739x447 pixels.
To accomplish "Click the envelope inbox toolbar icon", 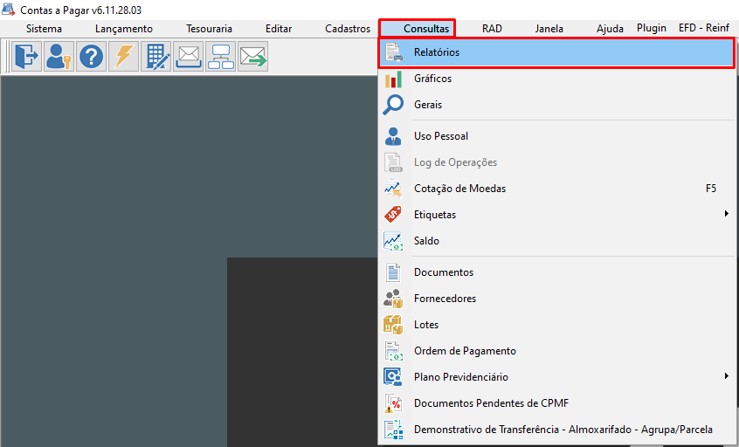I will click(189, 57).
